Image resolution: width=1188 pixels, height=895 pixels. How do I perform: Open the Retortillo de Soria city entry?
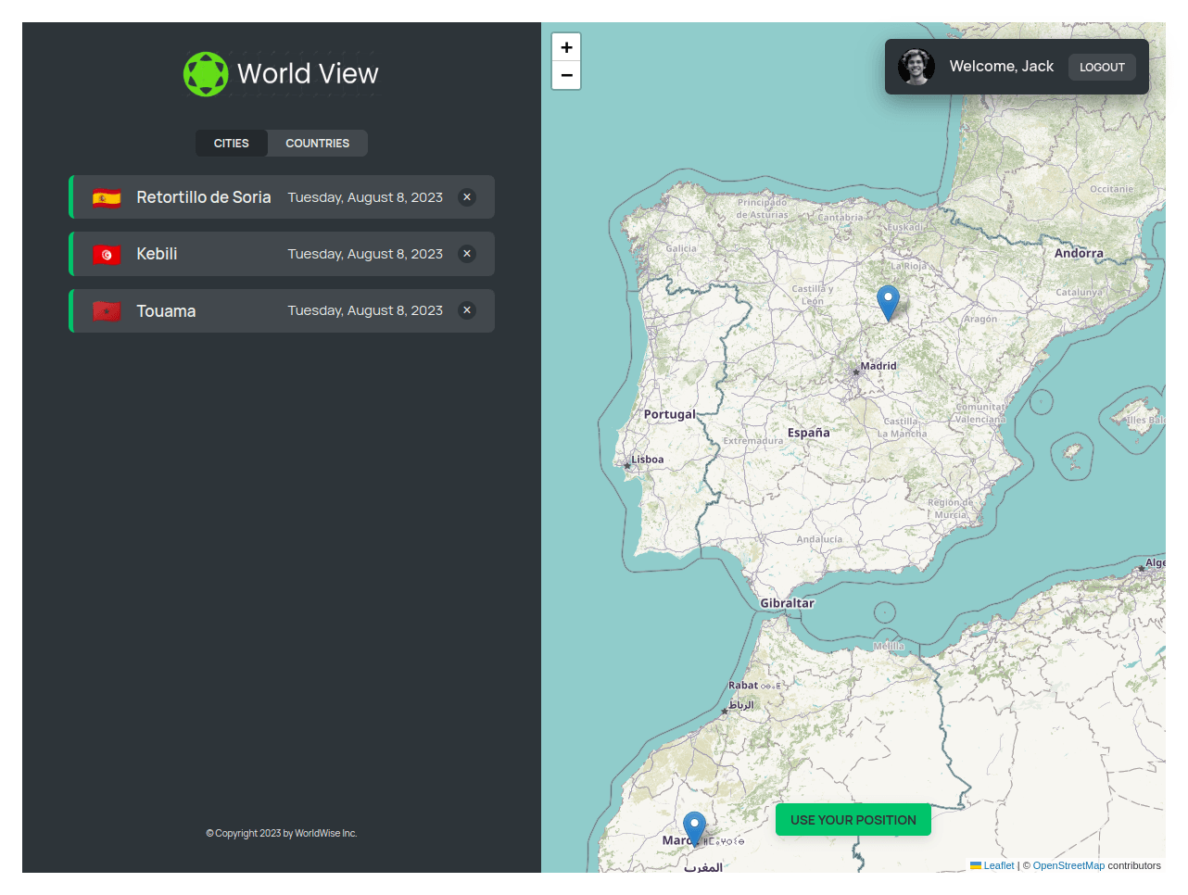coord(204,197)
